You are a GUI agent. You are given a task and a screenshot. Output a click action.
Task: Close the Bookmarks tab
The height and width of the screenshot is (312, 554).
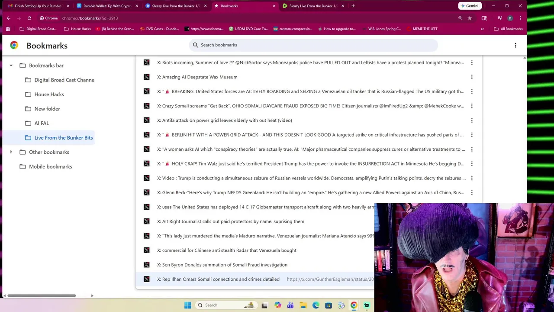coord(274,6)
